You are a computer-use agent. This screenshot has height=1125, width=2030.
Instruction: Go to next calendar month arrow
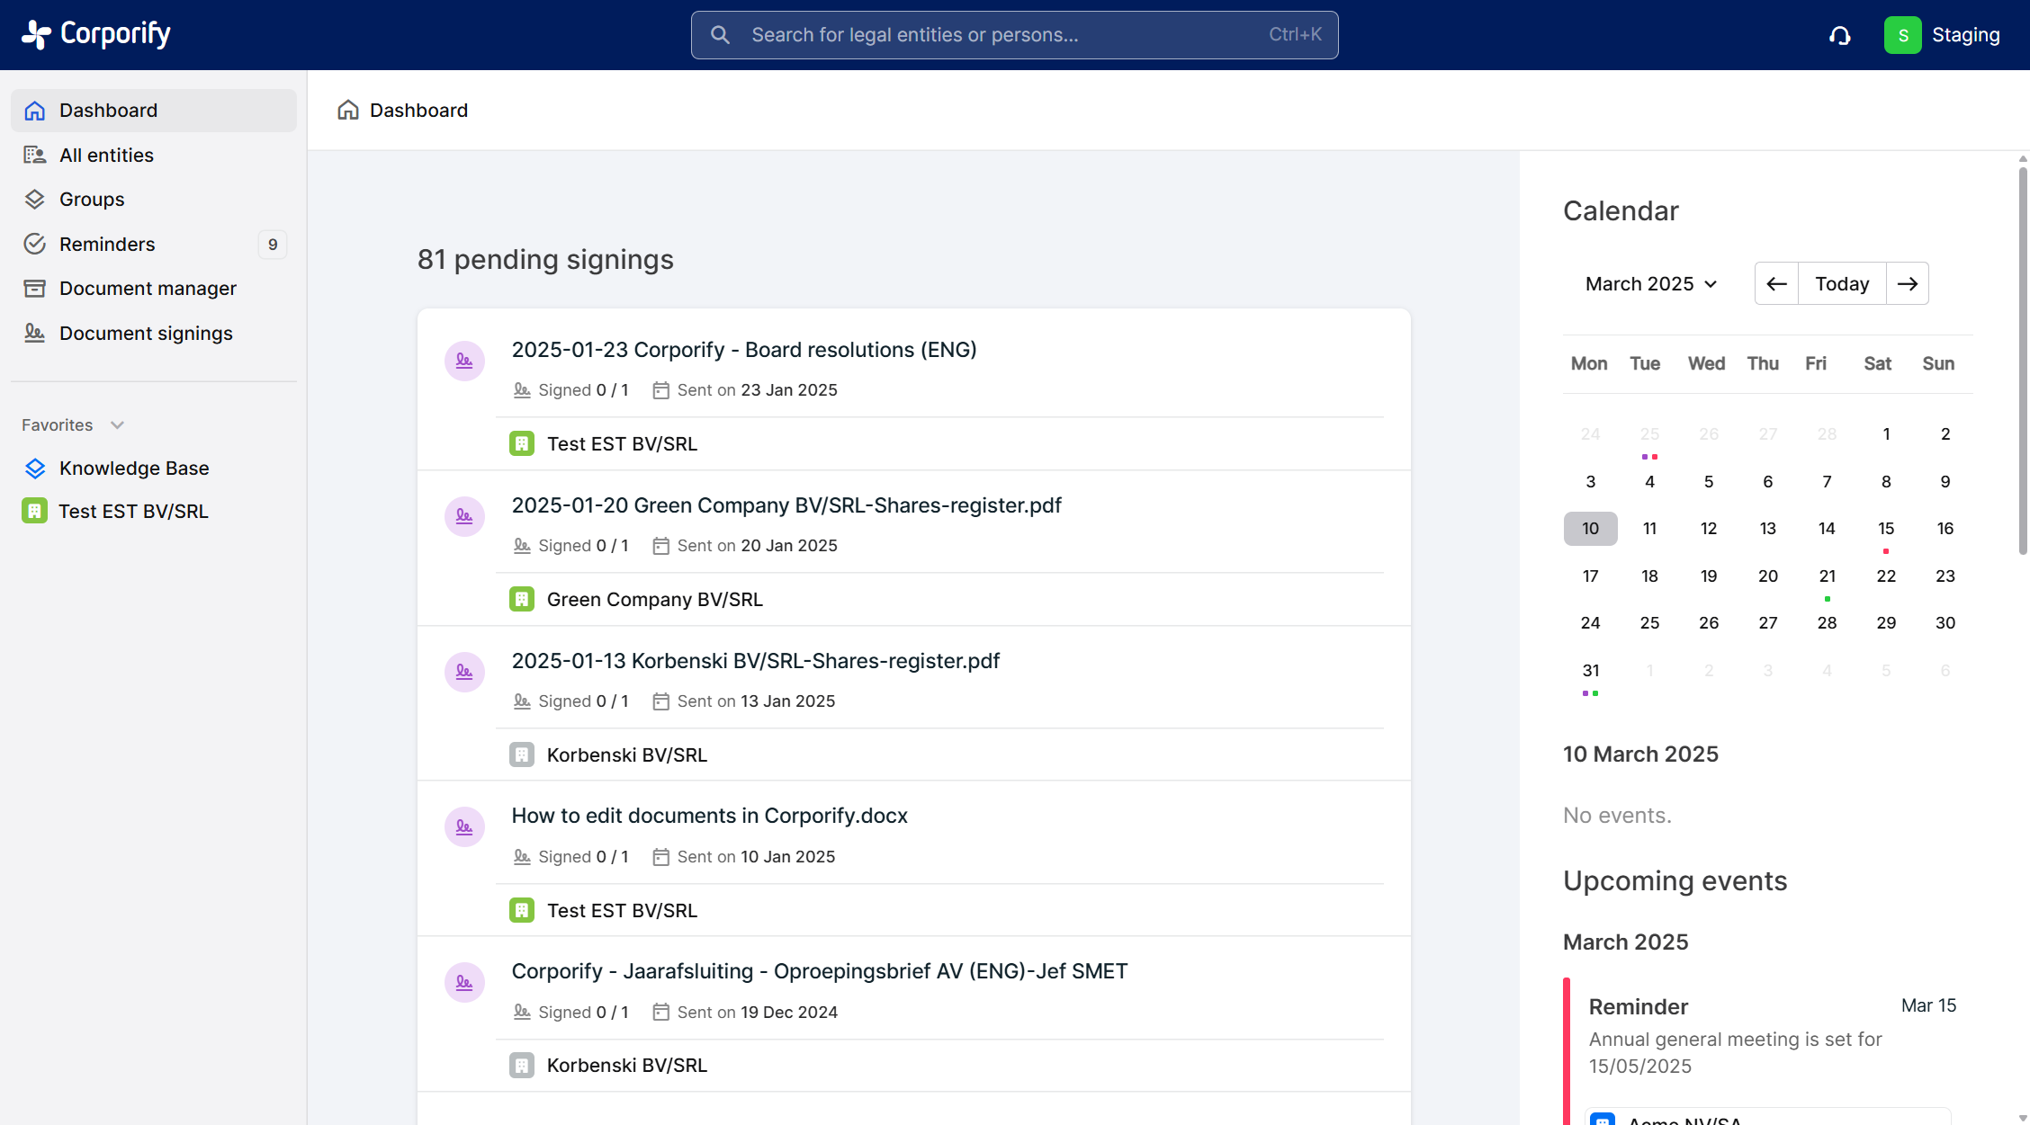[1907, 283]
